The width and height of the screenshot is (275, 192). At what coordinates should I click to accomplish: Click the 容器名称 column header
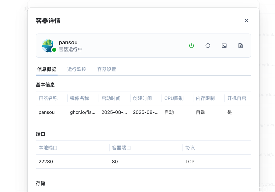[48, 98]
